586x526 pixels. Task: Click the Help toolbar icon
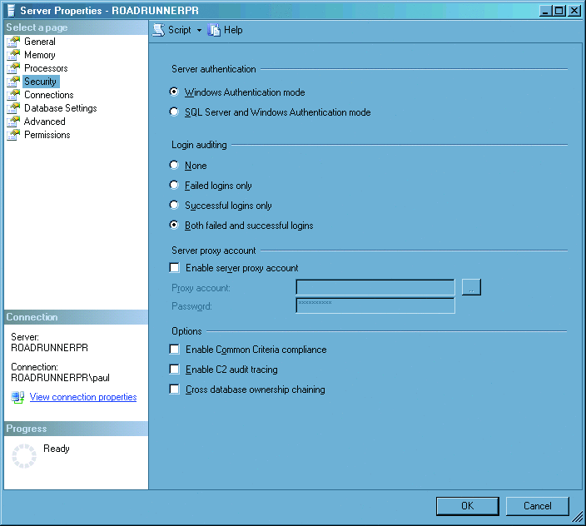click(214, 30)
